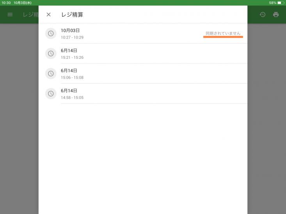Click the 14:58 - 15:05 time range
286x214 pixels.
[x=72, y=97]
